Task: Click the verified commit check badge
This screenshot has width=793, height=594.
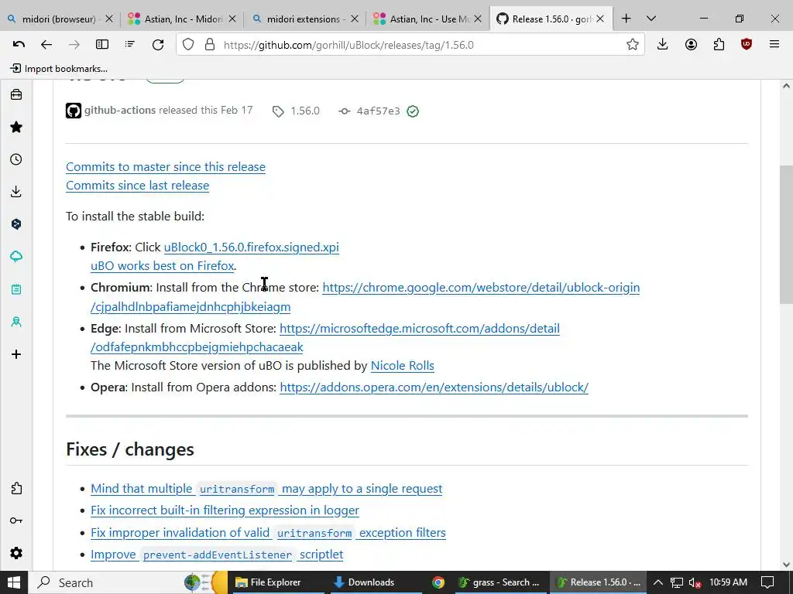Action: click(413, 111)
